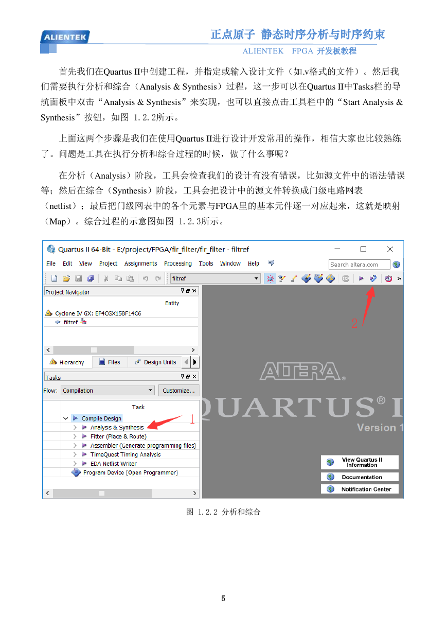Image resolution: width=447 pixels, height=632 pixels.
Task: Click the Open file toolbar icon
Action: click(66, 278)
